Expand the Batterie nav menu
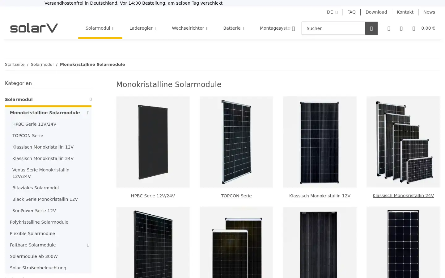 click(234, 28)
